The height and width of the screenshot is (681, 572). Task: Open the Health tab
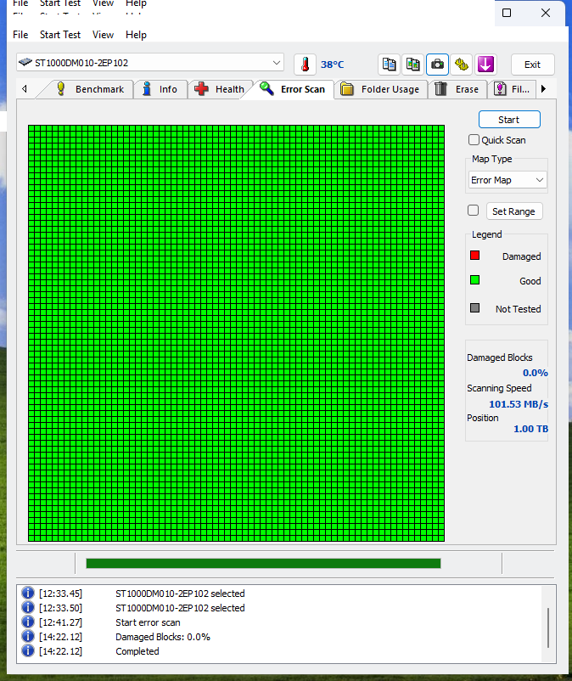pyautogui.click(x=220, y=89)
